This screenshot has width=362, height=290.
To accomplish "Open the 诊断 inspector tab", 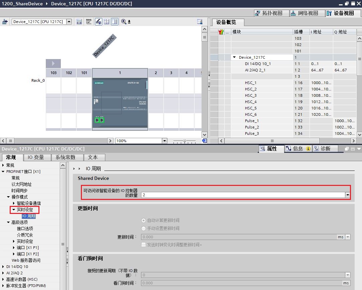I will [325, 149].
